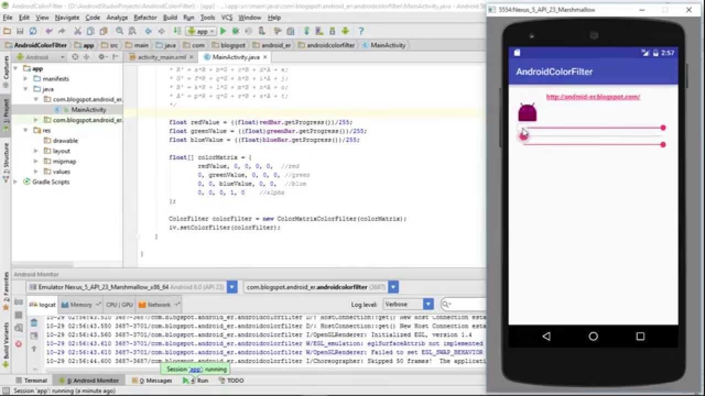Viewport: 705px width, 396px height.
Task: Expand the mipmap folder
Action: 36,161
